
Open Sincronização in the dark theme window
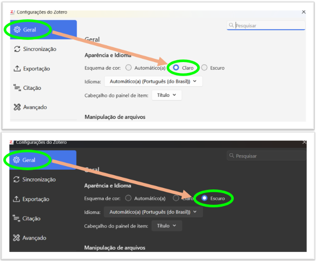click(34, 179)
